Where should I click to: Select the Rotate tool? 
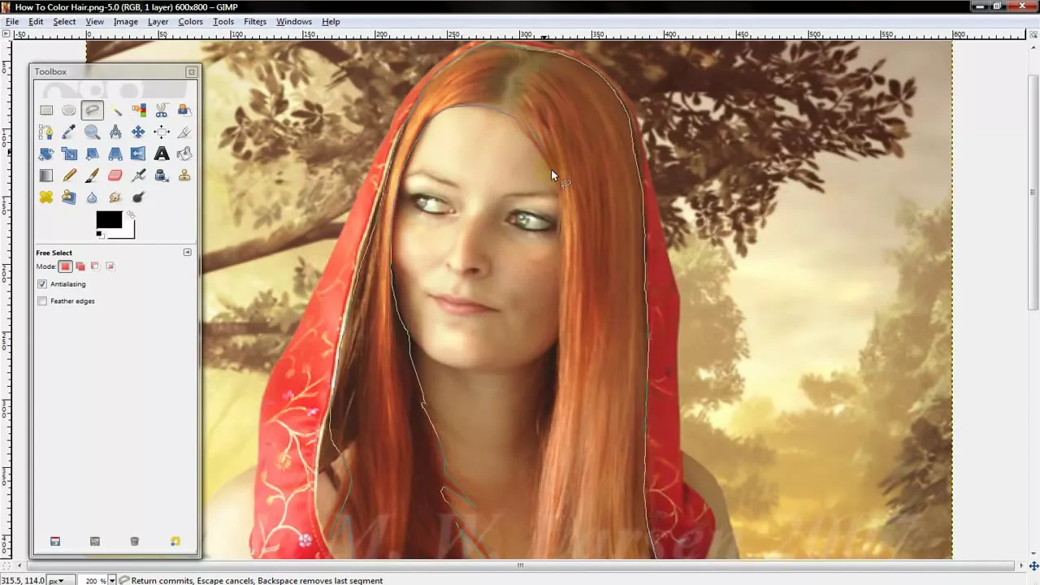tap(46, 154)
